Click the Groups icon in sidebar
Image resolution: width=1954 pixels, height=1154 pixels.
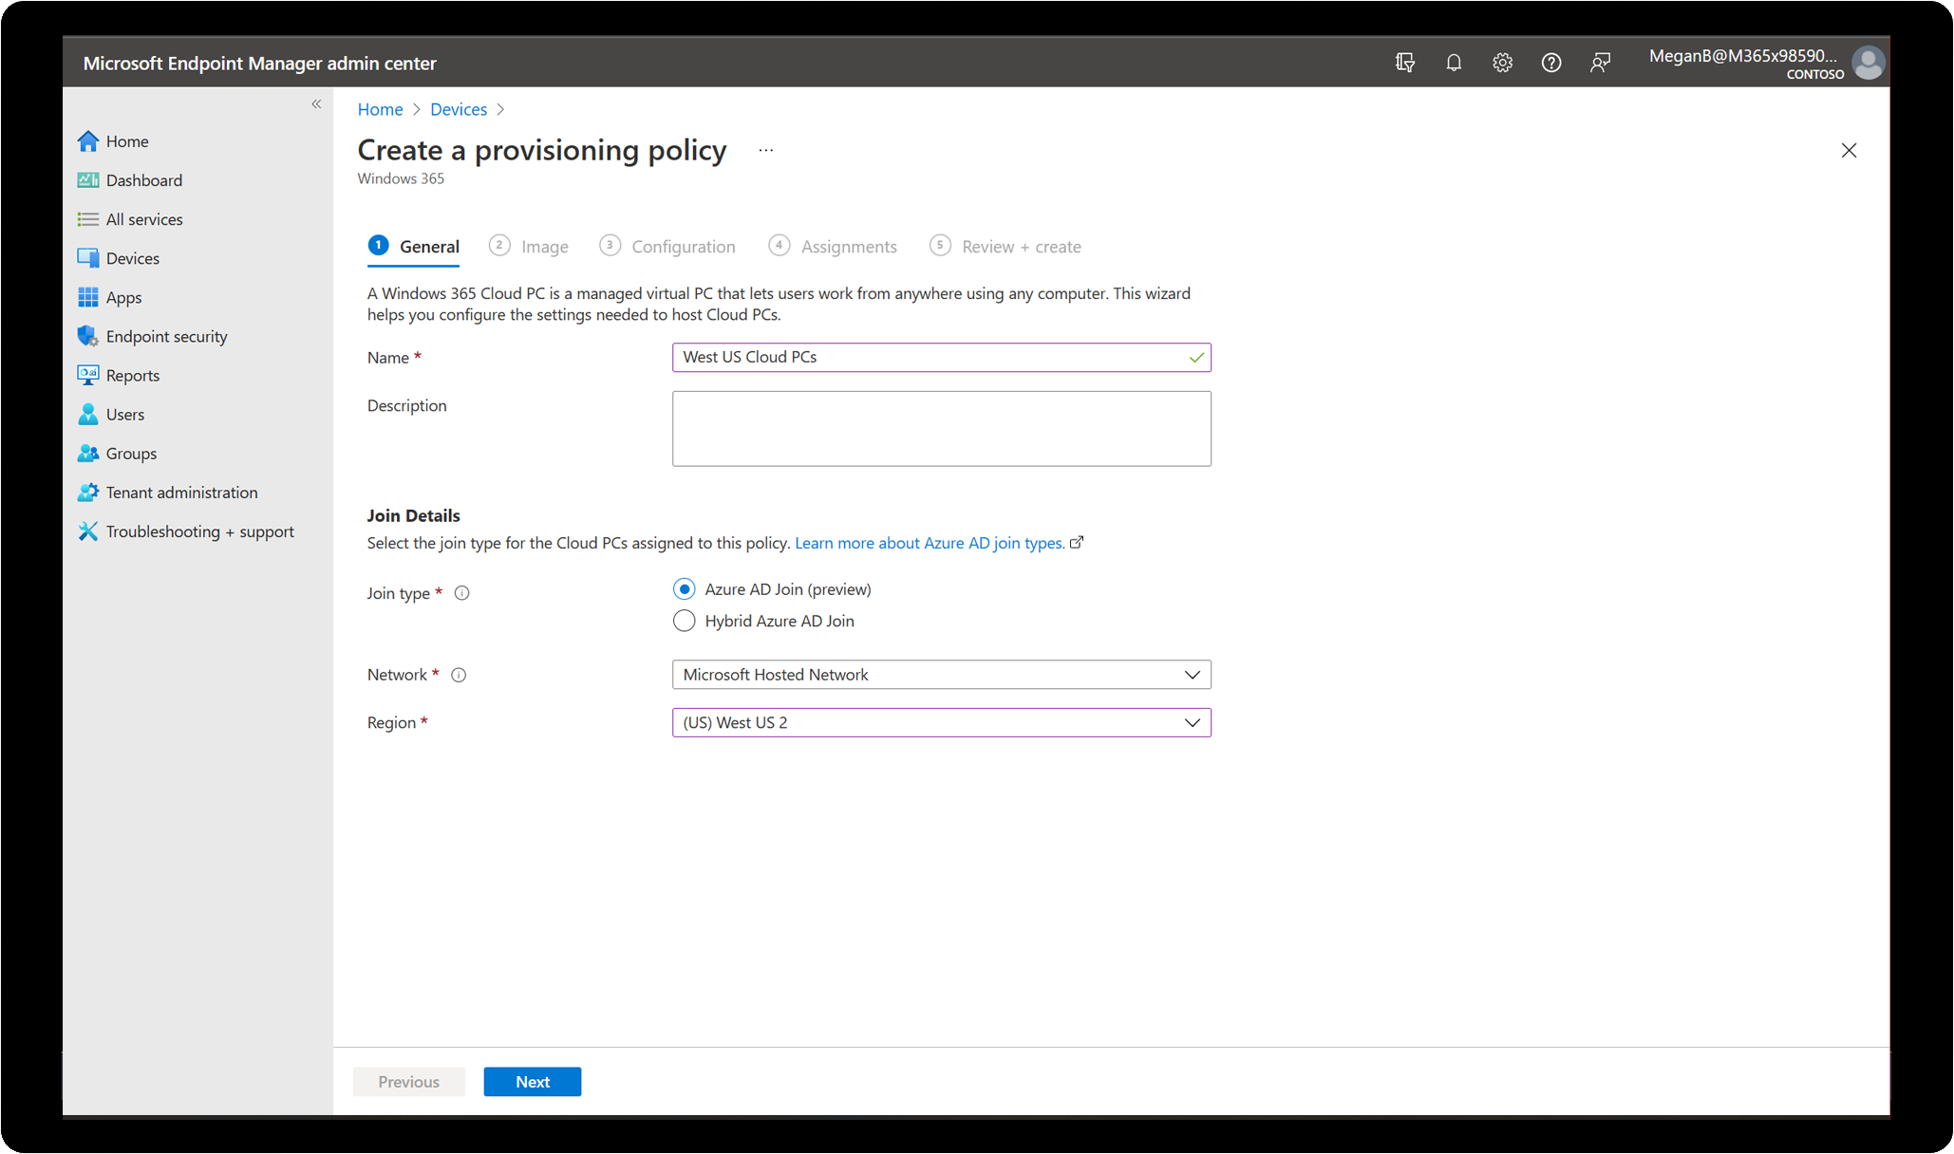(x=92, y=454)
